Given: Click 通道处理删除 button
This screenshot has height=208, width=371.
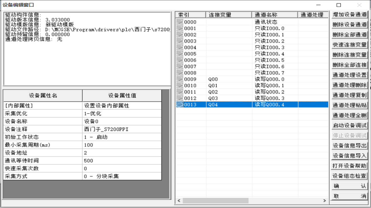Looking at the screenshot, I should click(350, 85).
